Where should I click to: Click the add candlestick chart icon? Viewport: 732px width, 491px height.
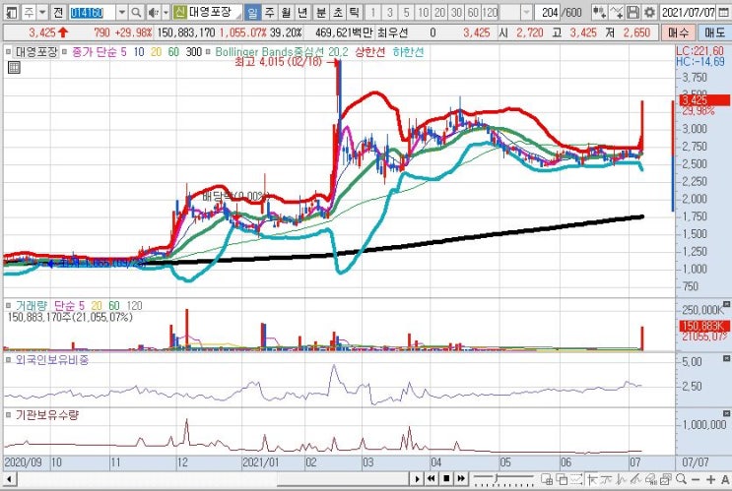click(x=599, y=12)
